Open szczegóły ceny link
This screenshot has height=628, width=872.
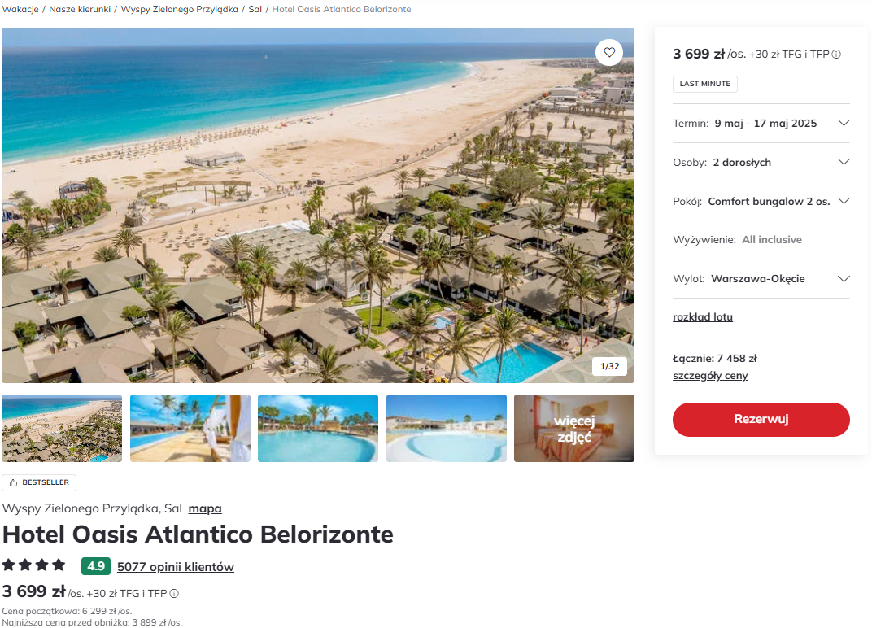(710, 376)
